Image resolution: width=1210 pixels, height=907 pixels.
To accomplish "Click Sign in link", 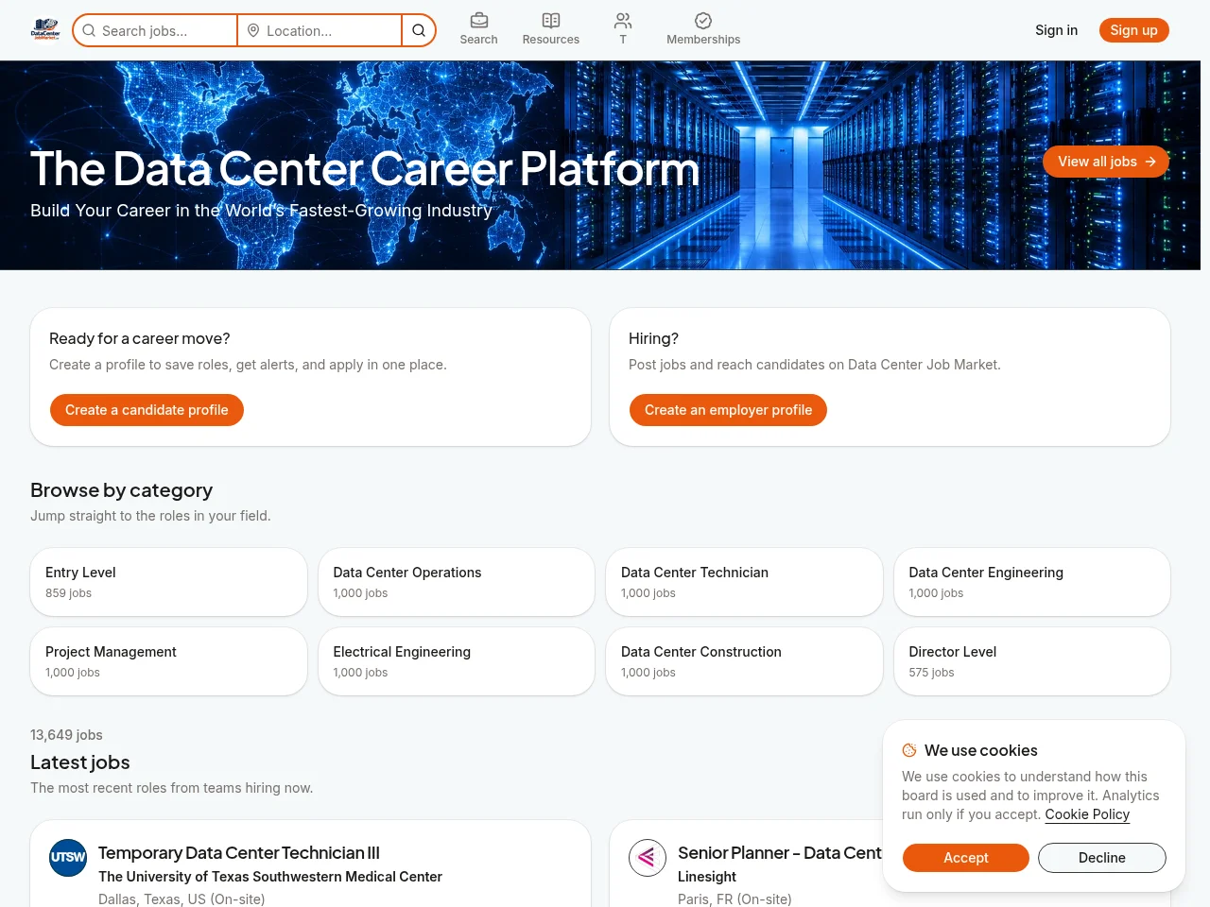I will 1056,30.
